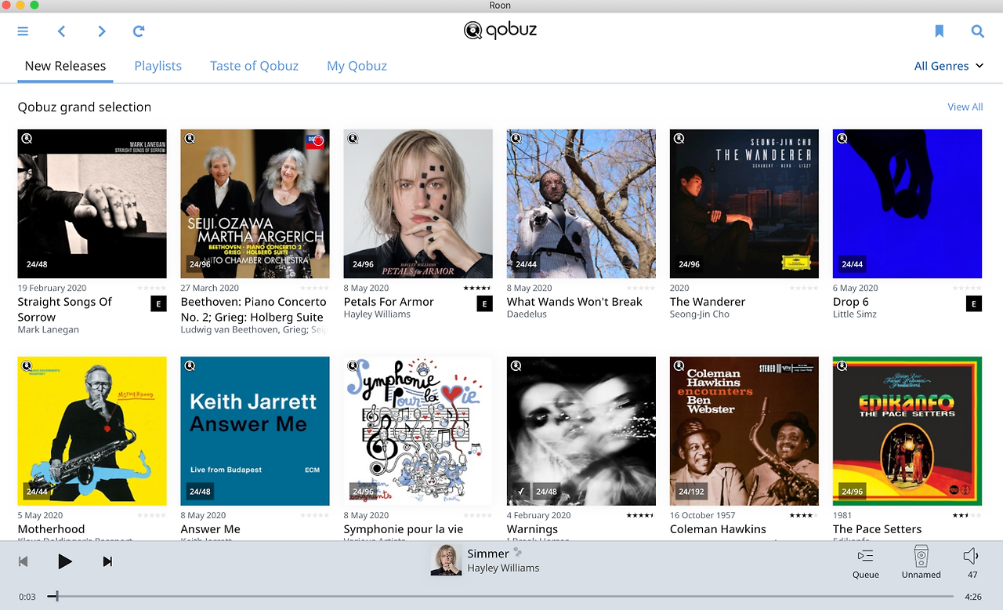Image resolution: width=1003 pixels, height=610 pixels.
Task: Open Keith Jarrett Answer Me cover
Action: [255, 431]
